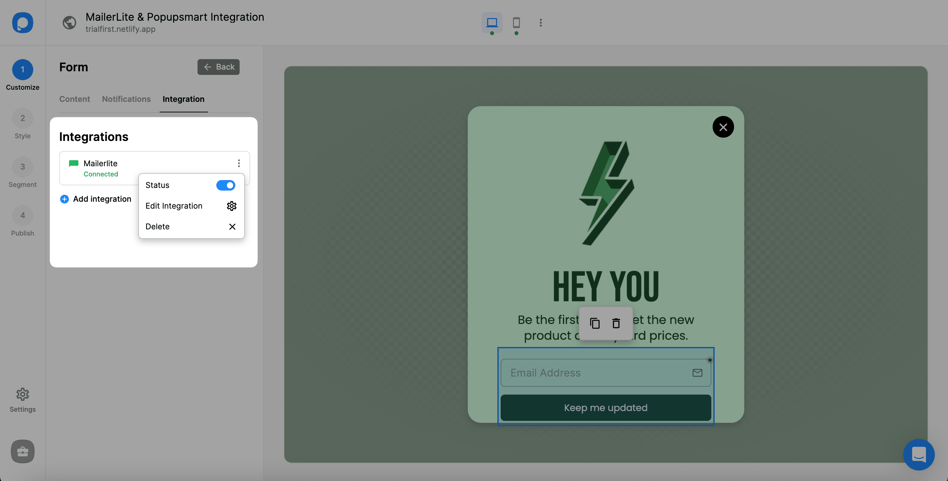Click the Add integration button
Viewport: 948px width, 481px height.
click(95, 198)
